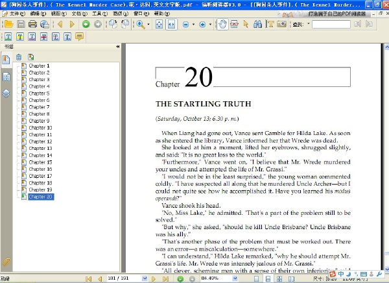Click the find text input box
Image resolution: width=389 pixels, height=283 pixels.
click(331, 25)
